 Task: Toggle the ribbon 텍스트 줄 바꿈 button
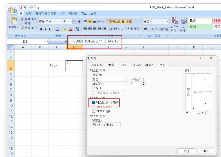(120, 21)
